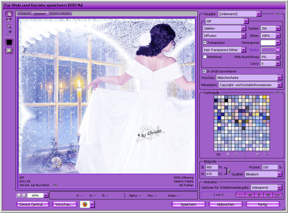
Task: Click the B width field showing 900
Action: point(212,167)
